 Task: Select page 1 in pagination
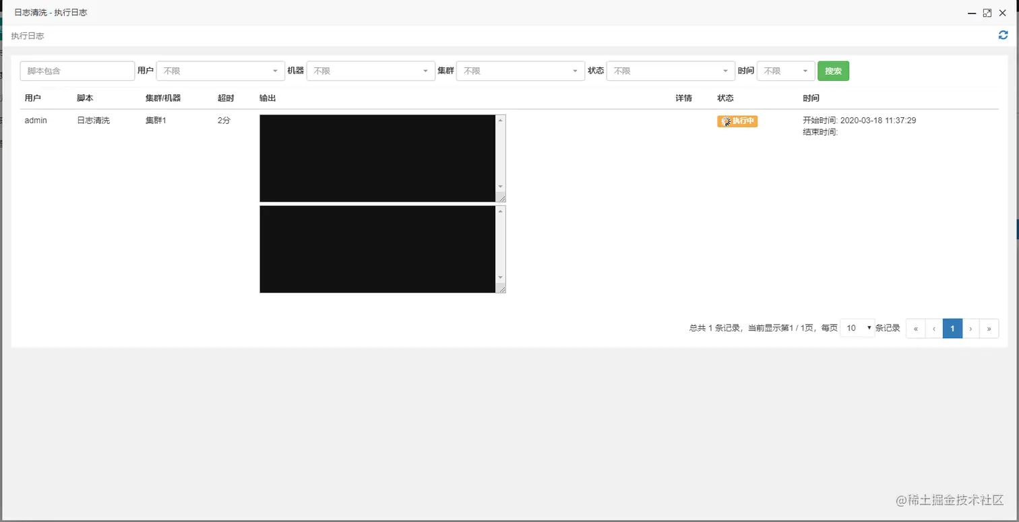[x=952, y=328]
